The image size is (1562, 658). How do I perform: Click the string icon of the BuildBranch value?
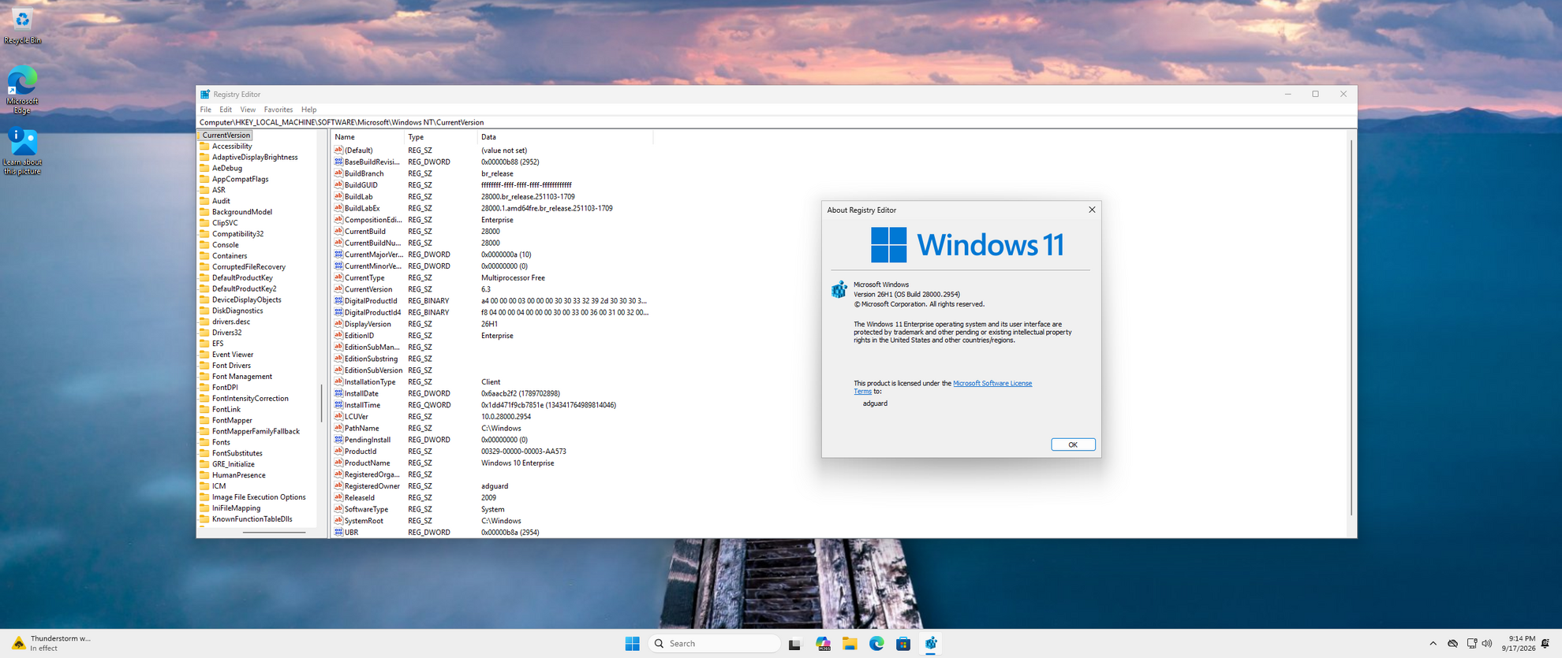pos(338,173)
